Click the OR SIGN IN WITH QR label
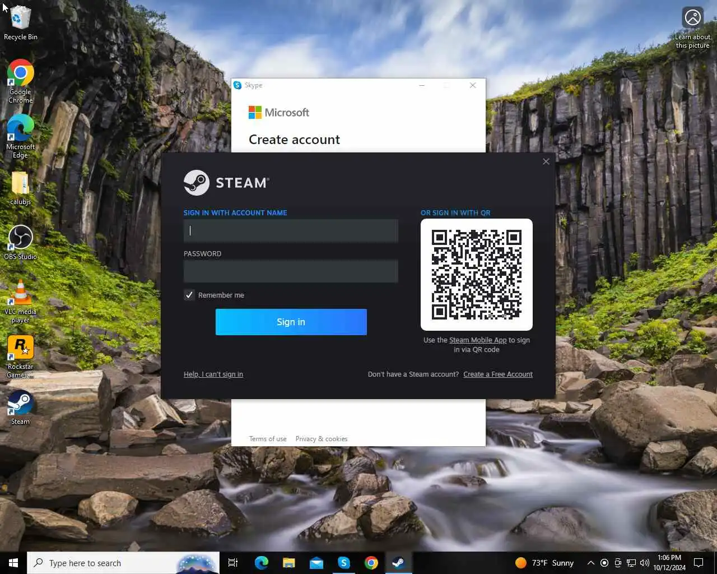Screen dimensions: 717x574 point(455,213)
